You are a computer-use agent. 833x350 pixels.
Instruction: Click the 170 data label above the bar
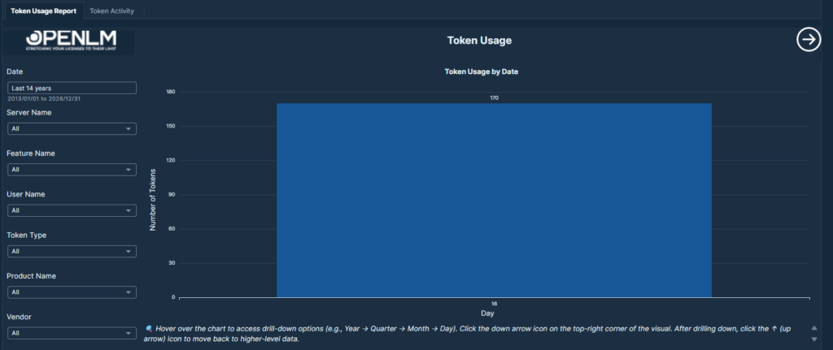pyautogui.click(x=494, y=98)
